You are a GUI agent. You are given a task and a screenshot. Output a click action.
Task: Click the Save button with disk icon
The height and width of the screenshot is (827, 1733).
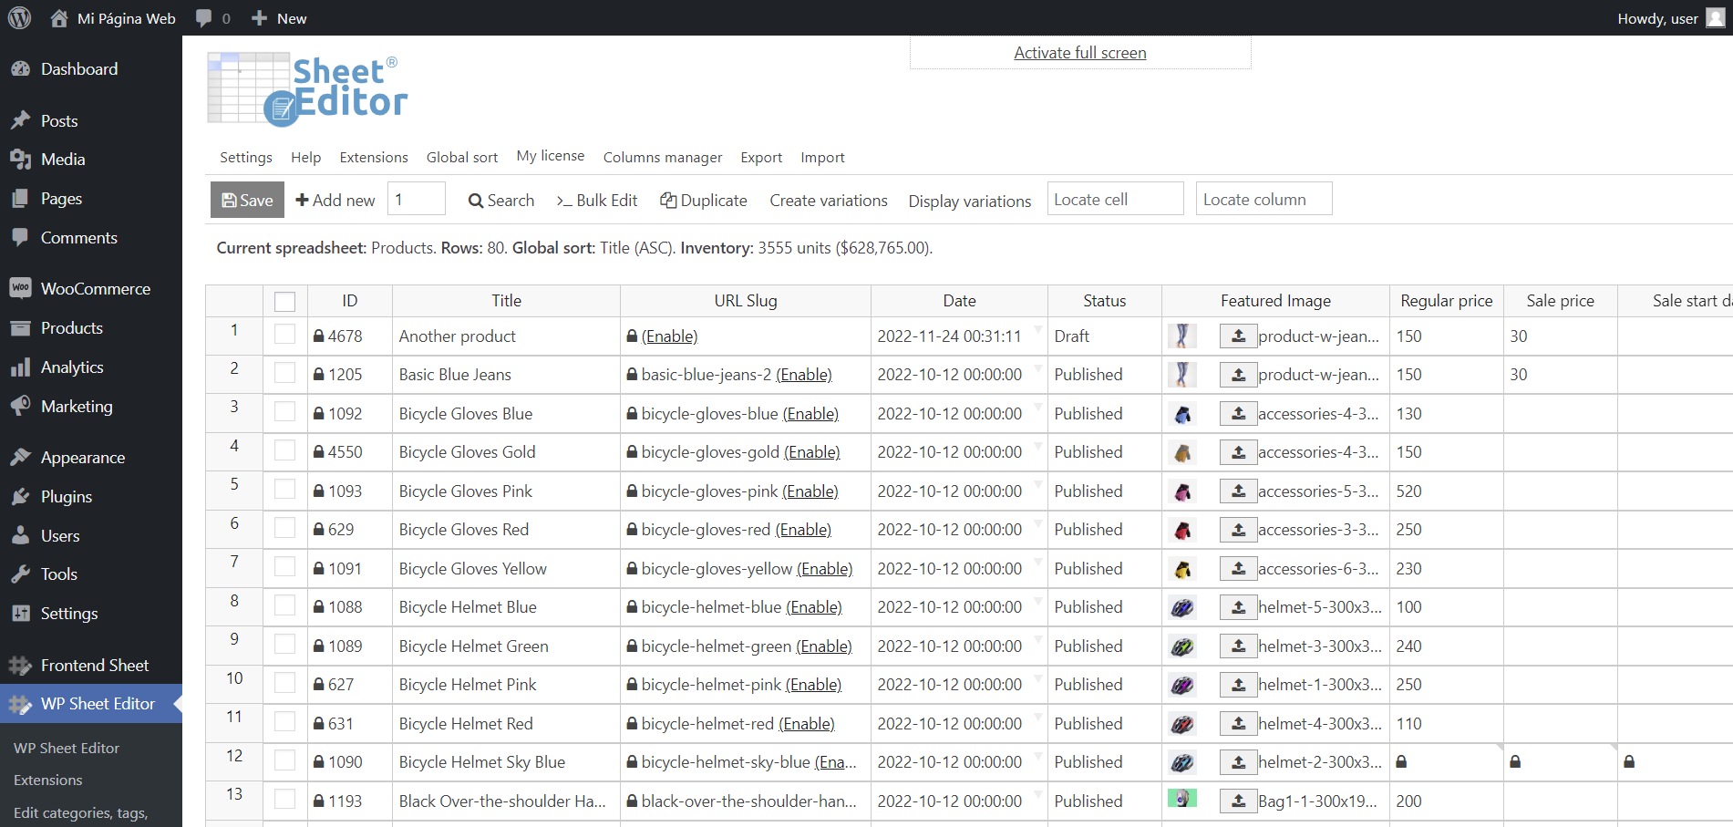247,201
